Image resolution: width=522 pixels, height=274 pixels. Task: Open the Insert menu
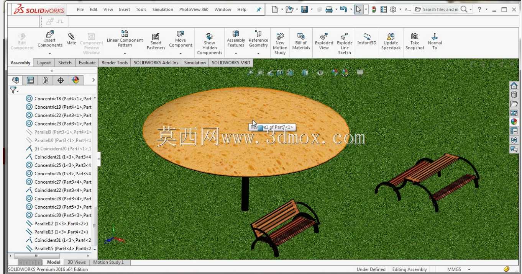pos(125,10)
